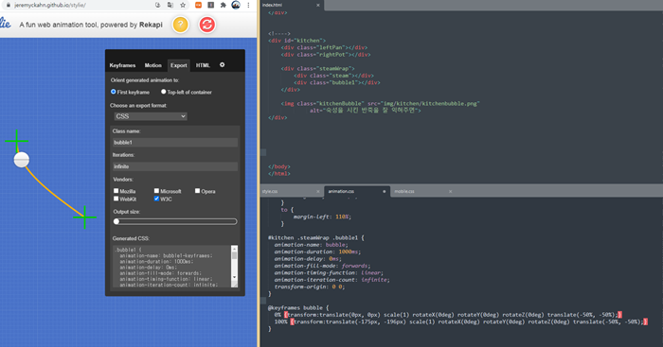
Task: Uncheck the W3C vendor checkbox
Action: [x=156, y=199]
